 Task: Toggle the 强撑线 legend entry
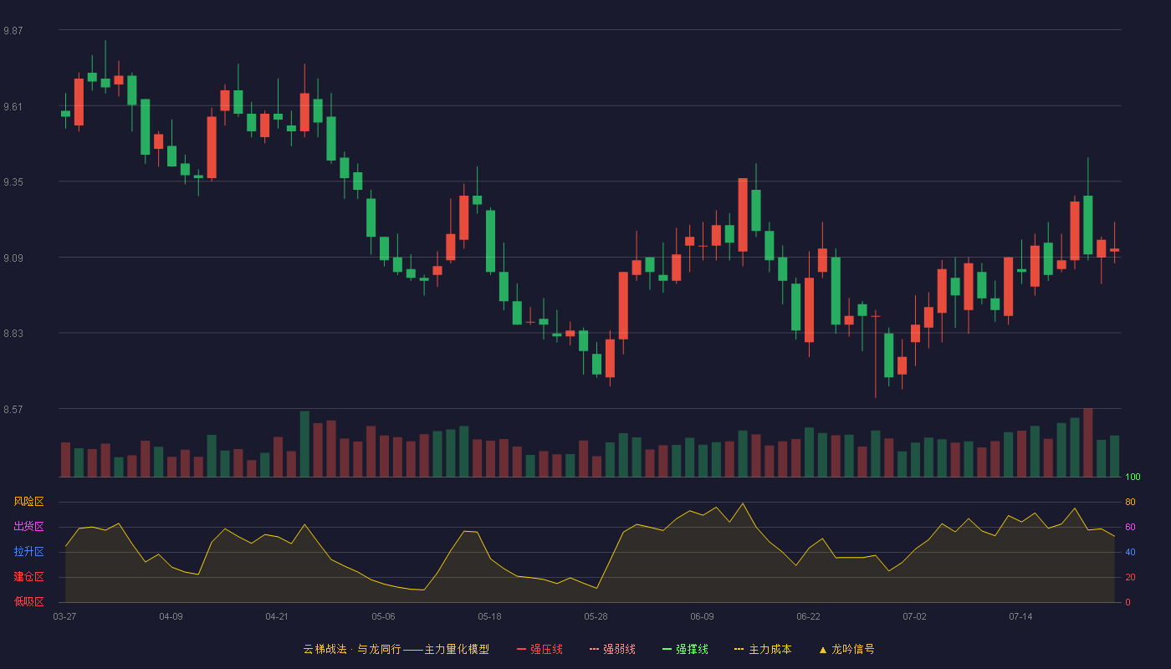point(685,649)
